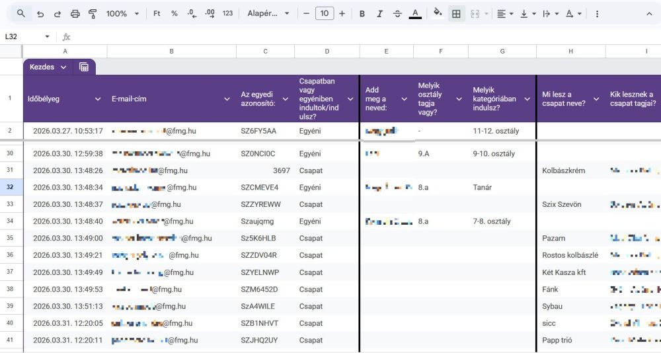Open the font family dropdown

pyautogui.click(x=268, y=13)
